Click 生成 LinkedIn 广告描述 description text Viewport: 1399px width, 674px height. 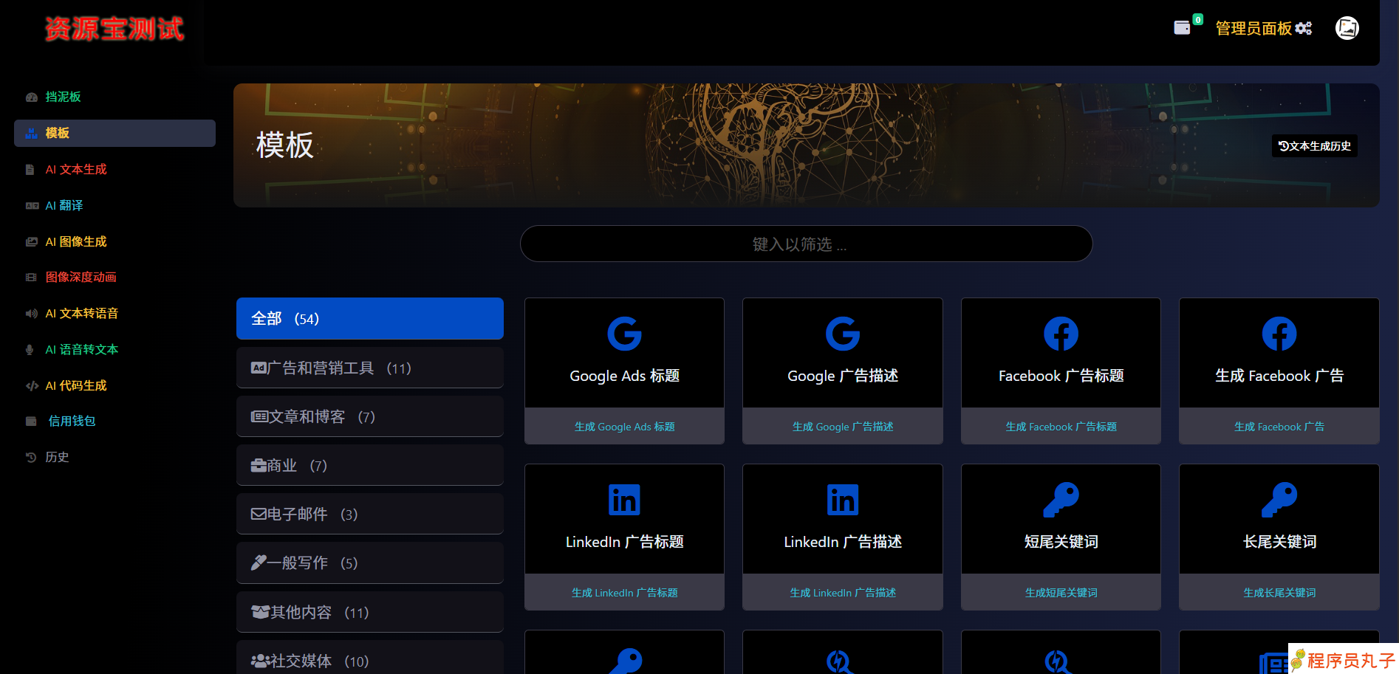click(843, 593)
